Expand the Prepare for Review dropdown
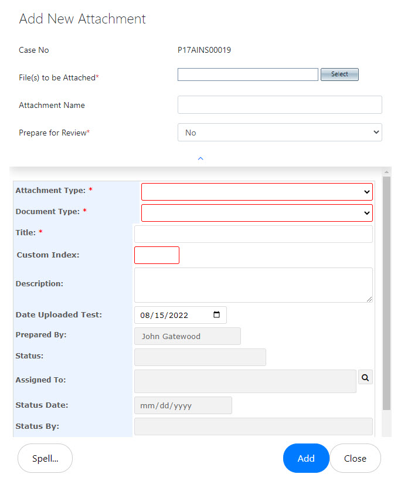The height and width of the screenshot is (491, 401). (x=280, y=133)
